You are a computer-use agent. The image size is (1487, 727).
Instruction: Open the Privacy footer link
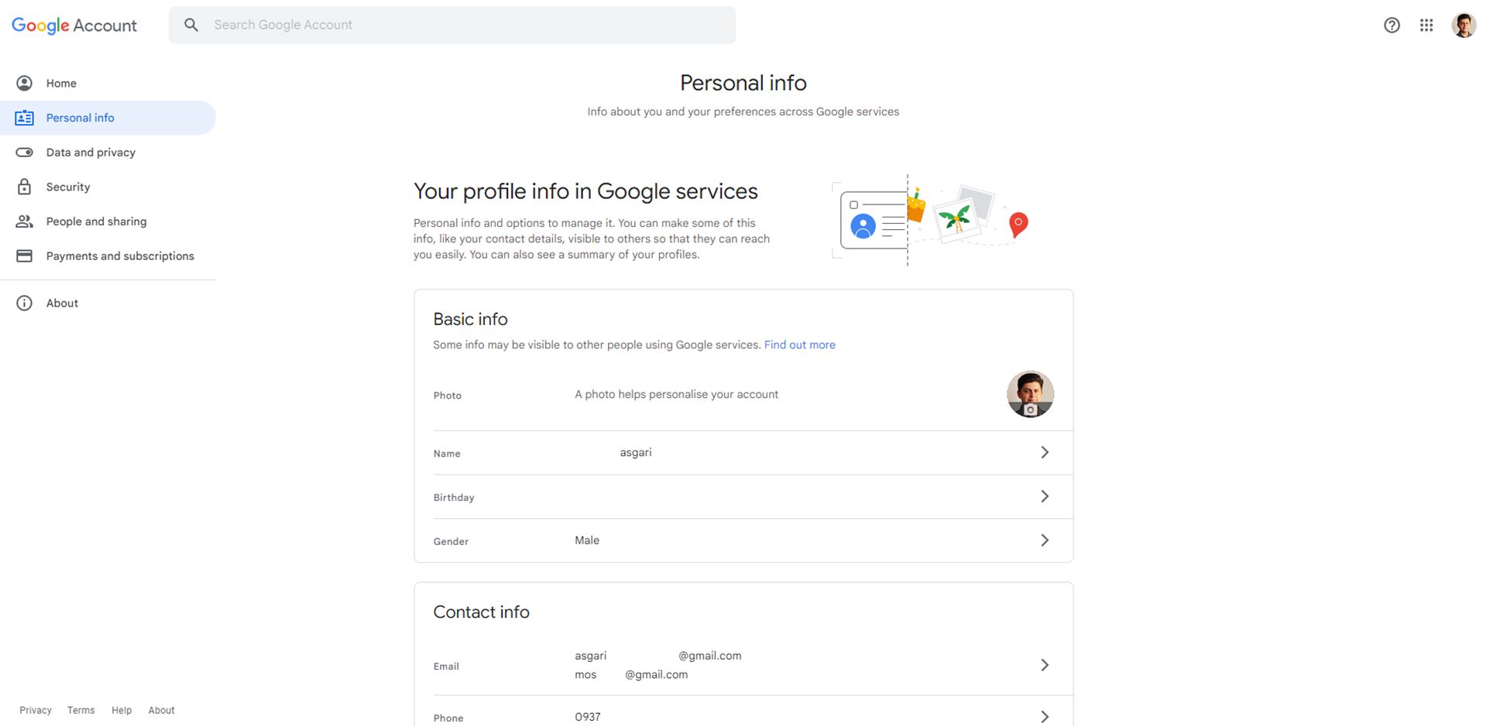point(36,710)
